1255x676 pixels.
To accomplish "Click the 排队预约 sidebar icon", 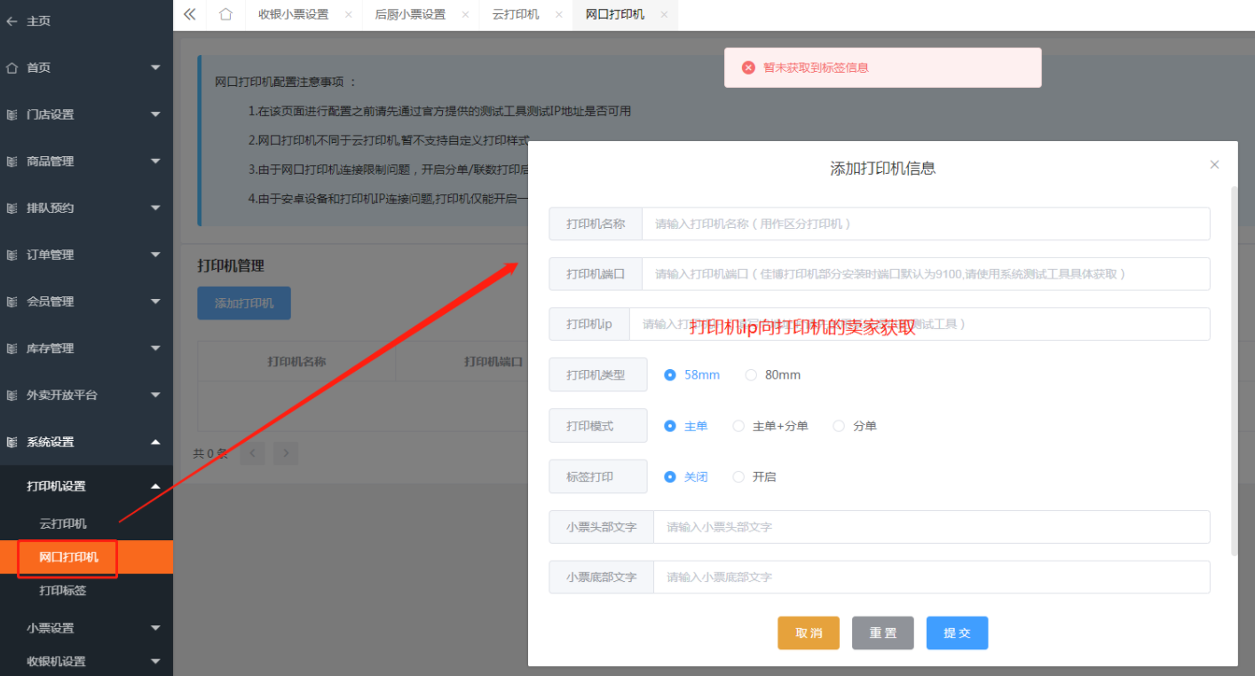I will pos(12,208).
